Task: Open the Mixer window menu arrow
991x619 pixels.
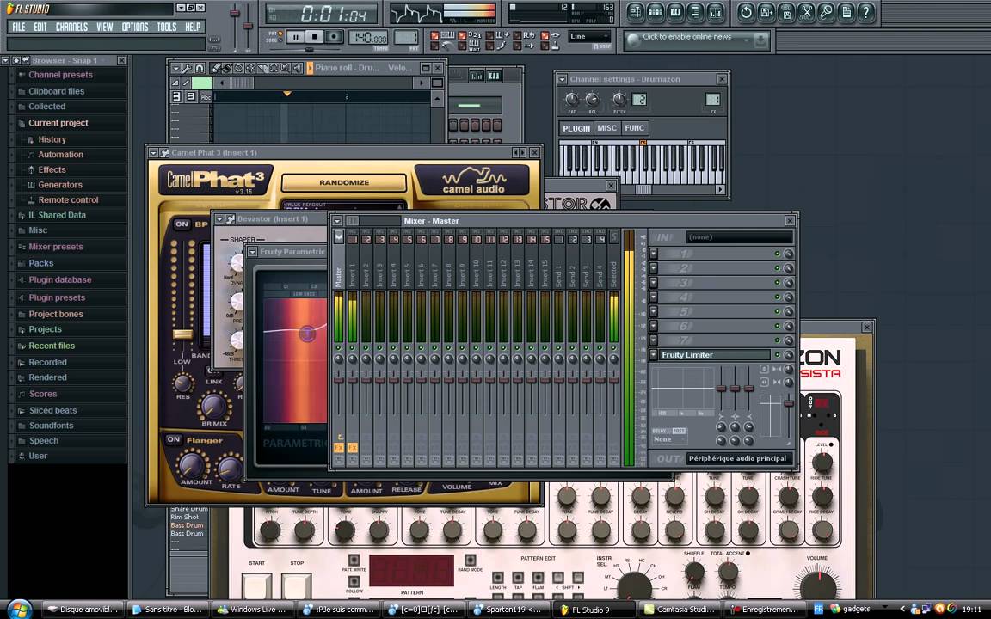Action: [x=337, y=220]
